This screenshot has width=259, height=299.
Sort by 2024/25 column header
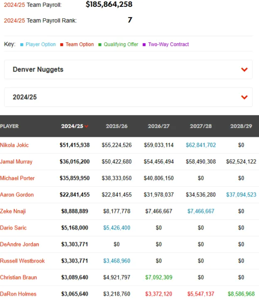pyautogui.click(x=72, y=126)
